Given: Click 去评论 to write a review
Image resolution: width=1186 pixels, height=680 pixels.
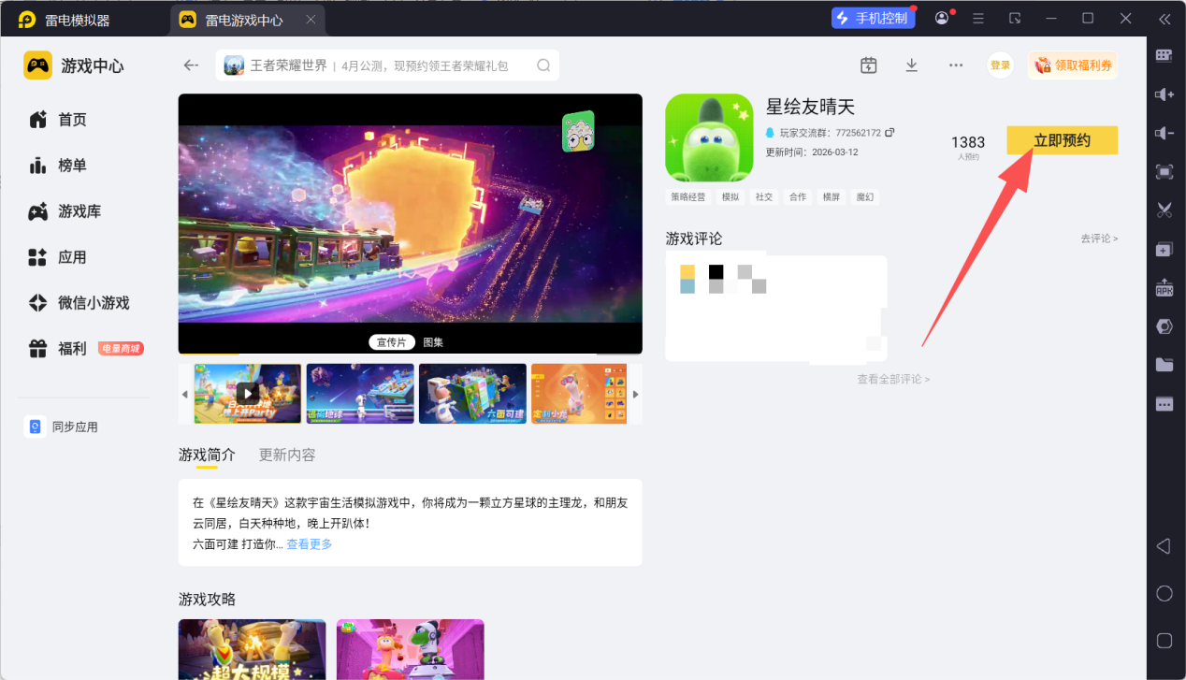Looking at the screenshot, I should [x=1099, y=239].
